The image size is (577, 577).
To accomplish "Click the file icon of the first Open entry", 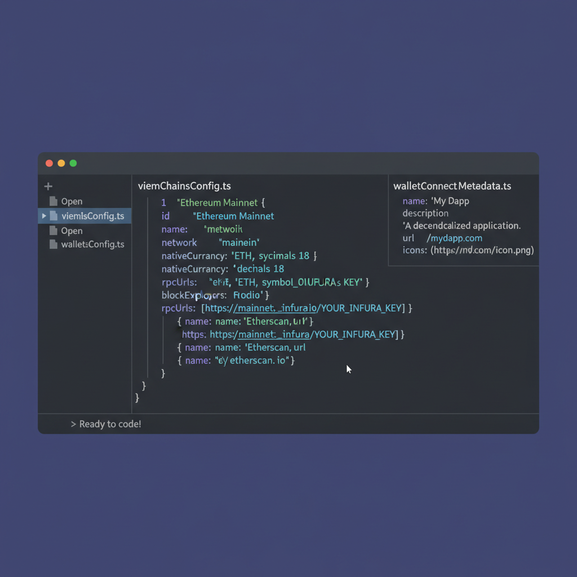I will pos(54,201).
